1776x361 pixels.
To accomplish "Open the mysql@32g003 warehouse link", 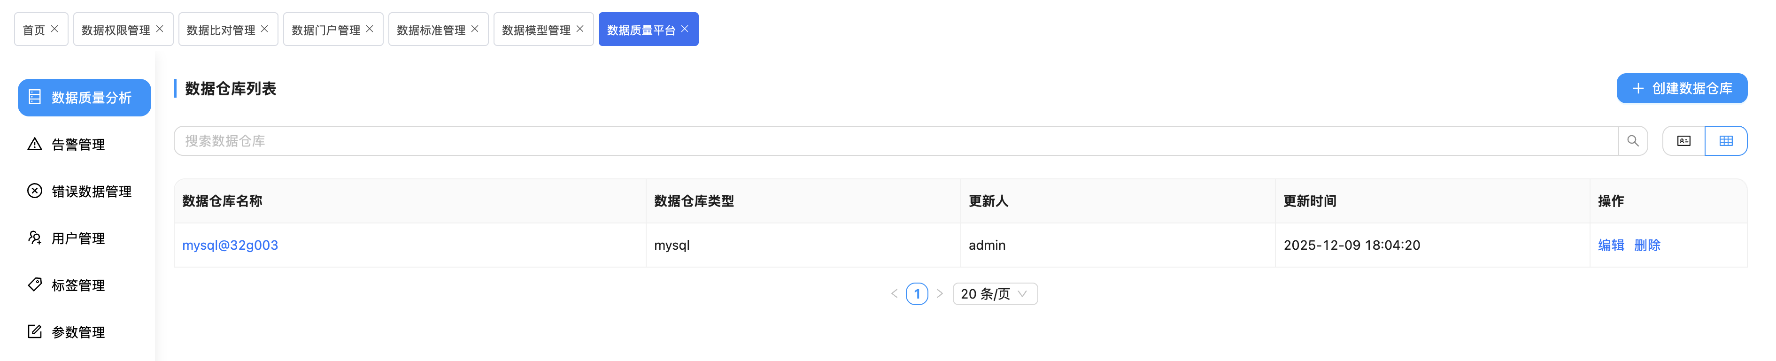I will [230, 245].
